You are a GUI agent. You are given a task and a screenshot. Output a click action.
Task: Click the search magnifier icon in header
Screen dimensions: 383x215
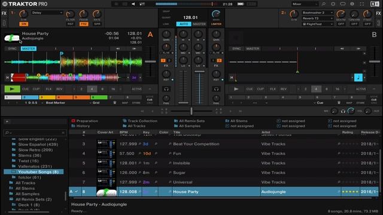click(x=324, y=4)
